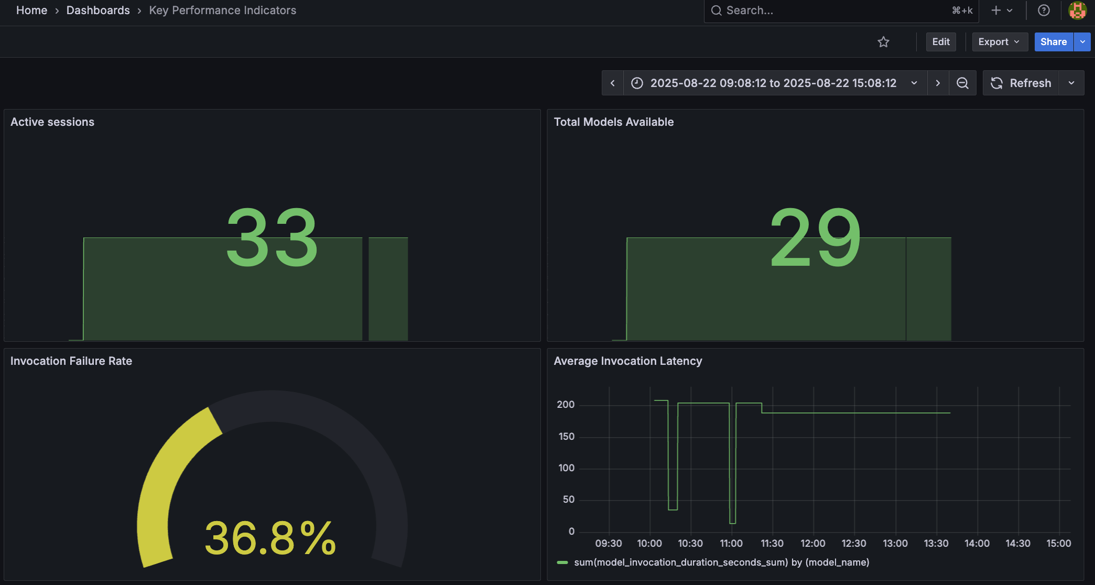
Task: Shift time range backward with left arrow
Action: pos(612,83)
